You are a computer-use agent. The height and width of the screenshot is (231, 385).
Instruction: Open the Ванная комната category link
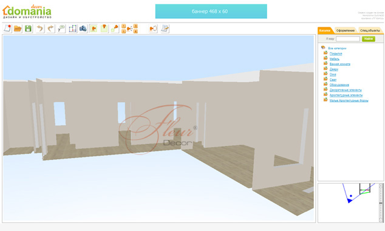coord(340,64)
